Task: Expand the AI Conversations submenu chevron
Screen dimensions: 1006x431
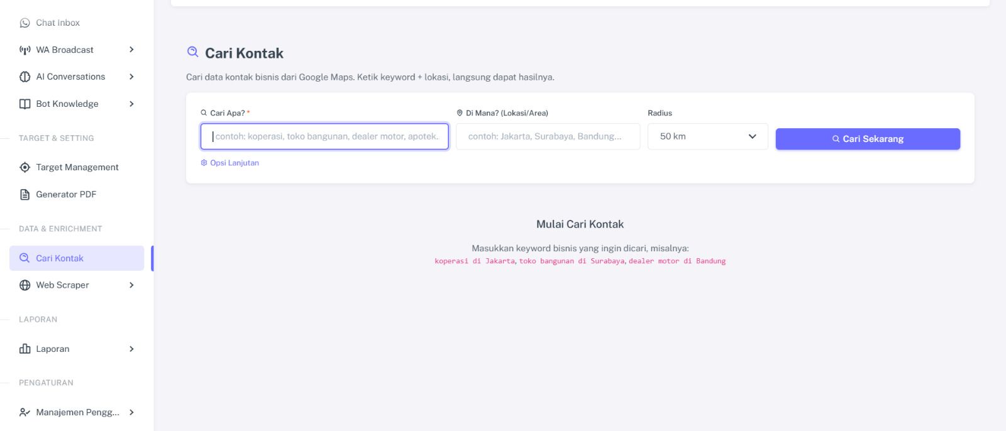Action: [131, 77]
